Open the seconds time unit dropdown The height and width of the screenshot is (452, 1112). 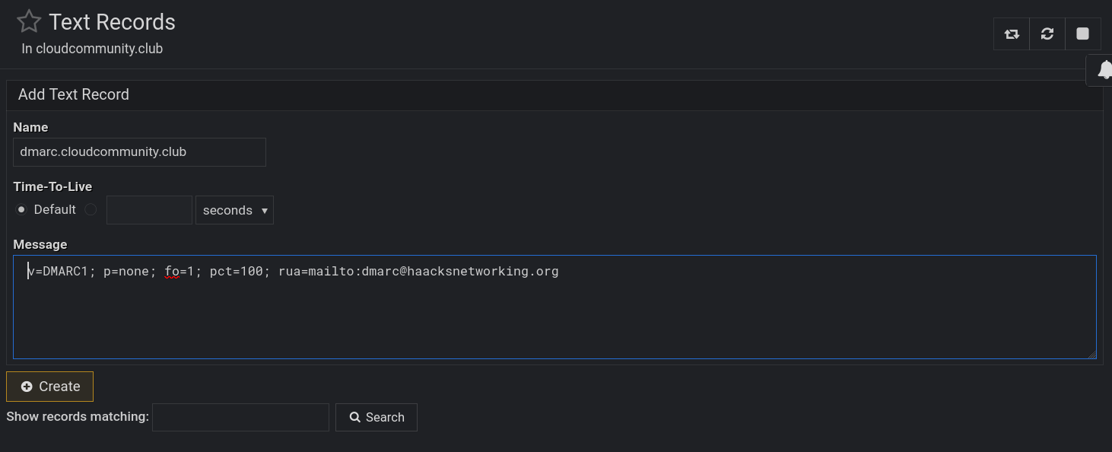(x=234, y=211)
